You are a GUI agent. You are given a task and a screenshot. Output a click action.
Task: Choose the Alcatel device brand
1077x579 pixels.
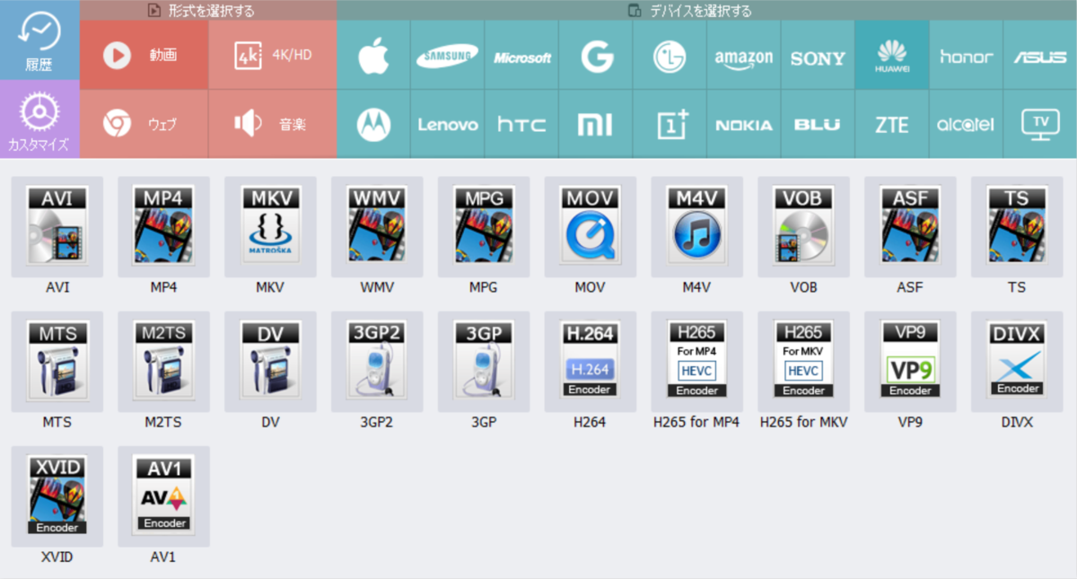tap(966, 124)
